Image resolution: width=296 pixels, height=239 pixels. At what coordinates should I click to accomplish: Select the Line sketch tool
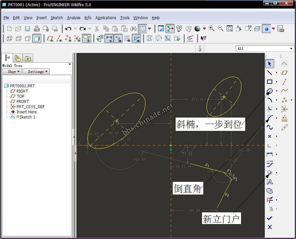coord(270,73)
